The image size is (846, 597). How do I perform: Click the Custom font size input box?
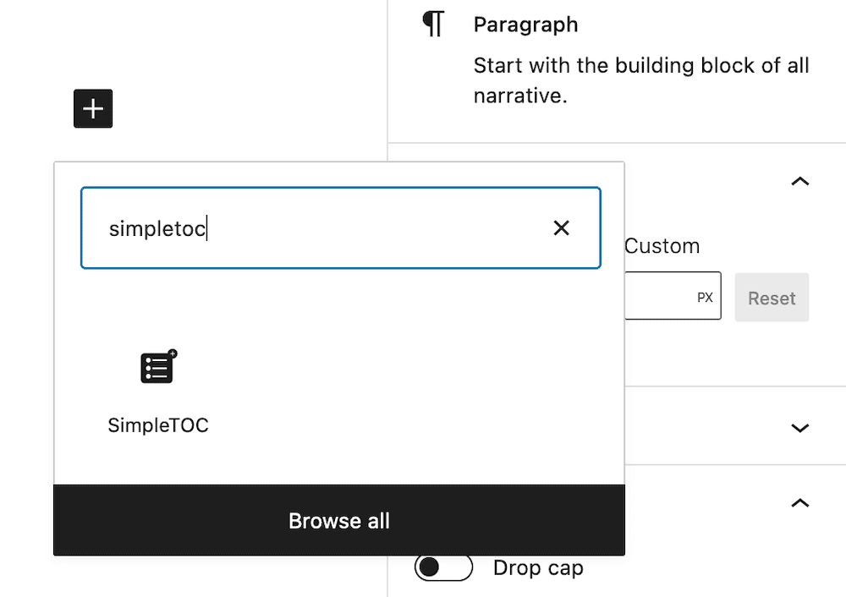pos(660,296)
